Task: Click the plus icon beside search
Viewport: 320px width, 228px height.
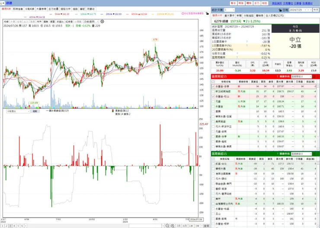Action: click(x=3, y=3)
